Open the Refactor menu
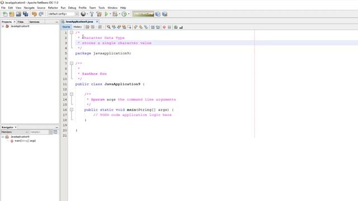Image resolution: width=358 pixels, height=201 pixels. (53, 8)
